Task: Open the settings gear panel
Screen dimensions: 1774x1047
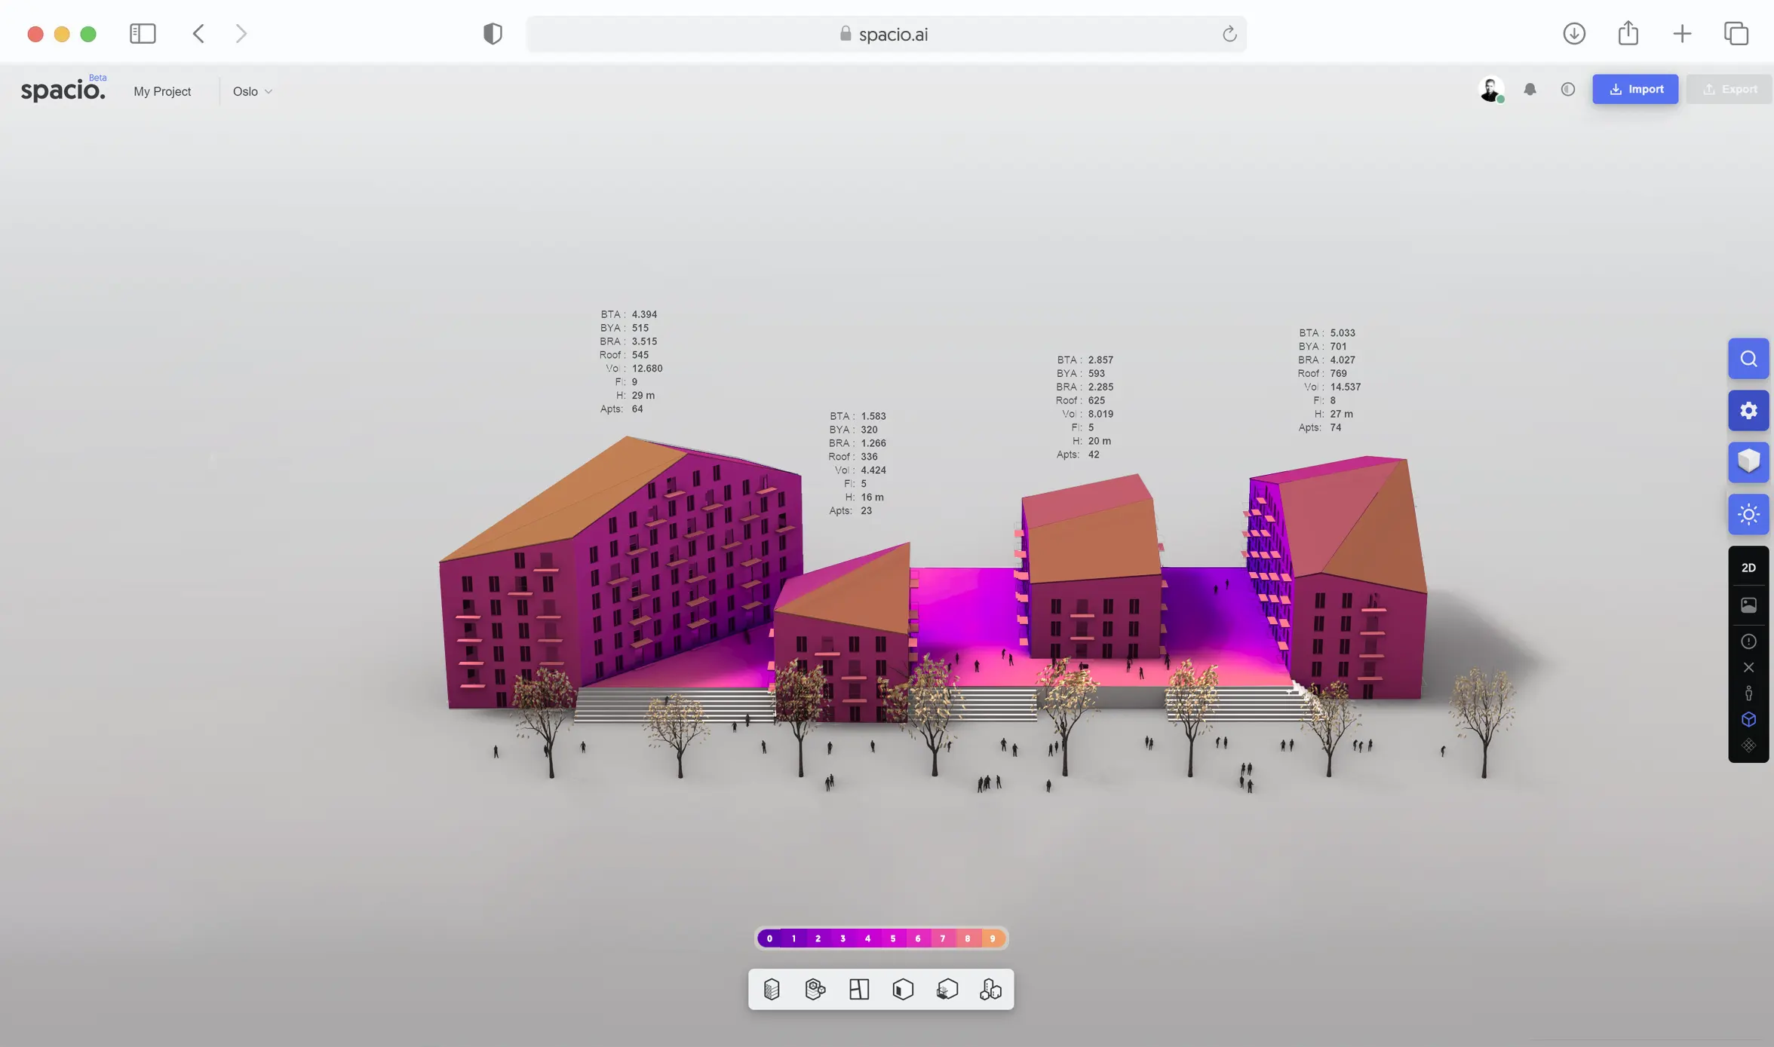Action: coord(1748,411)
